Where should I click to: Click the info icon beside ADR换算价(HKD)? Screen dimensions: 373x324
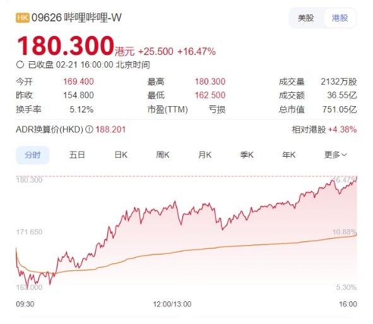89,129
